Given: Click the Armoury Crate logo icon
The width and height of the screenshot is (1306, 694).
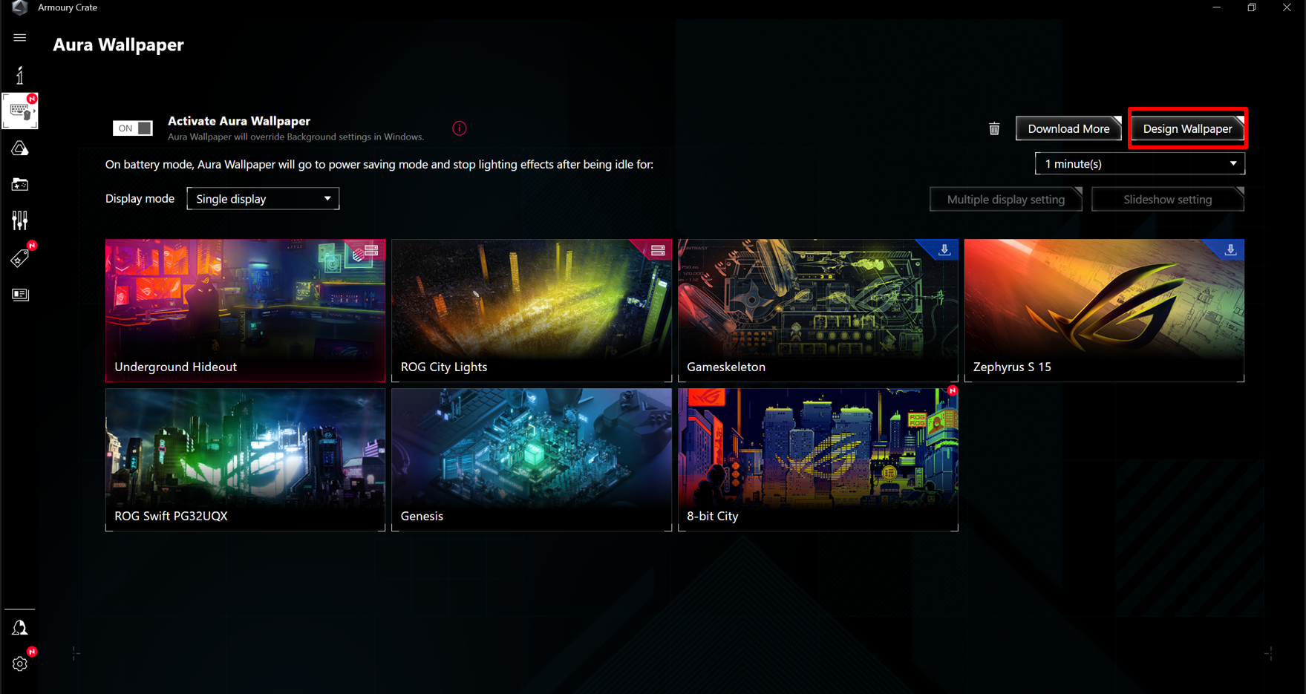Looking at the screenshot, I should pyautogui.click(x=20, y=7).
